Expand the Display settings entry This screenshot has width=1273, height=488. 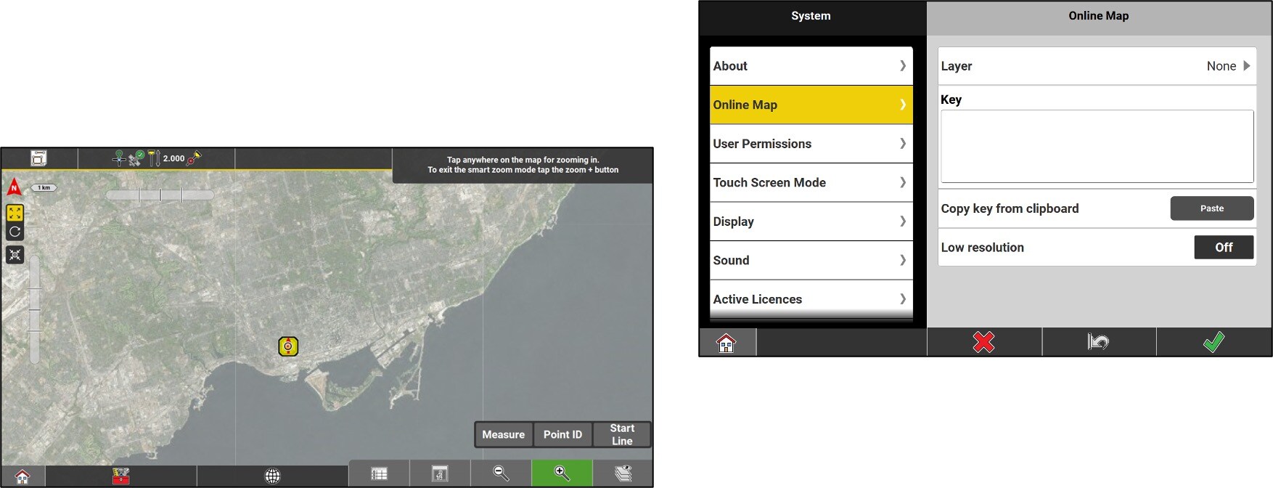[x=810, y=221]
